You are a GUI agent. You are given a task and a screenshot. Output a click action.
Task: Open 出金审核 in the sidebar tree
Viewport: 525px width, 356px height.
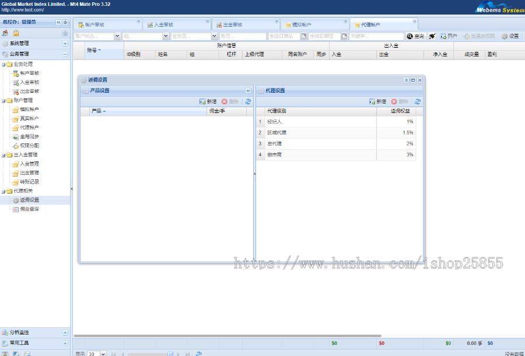pyautogui.click(x=30, y=91)
